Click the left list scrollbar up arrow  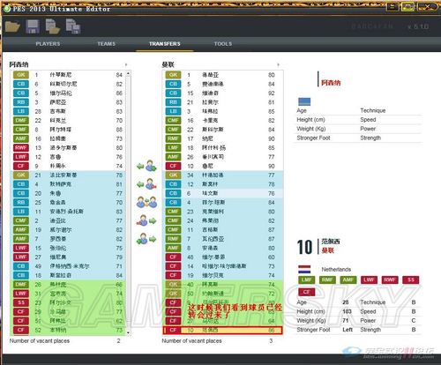click(x=128, y=73)
